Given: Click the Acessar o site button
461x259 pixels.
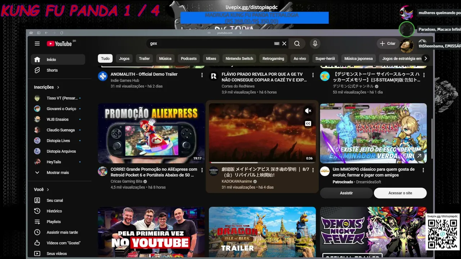Looking at the screenshot, I should pos(400,193).
